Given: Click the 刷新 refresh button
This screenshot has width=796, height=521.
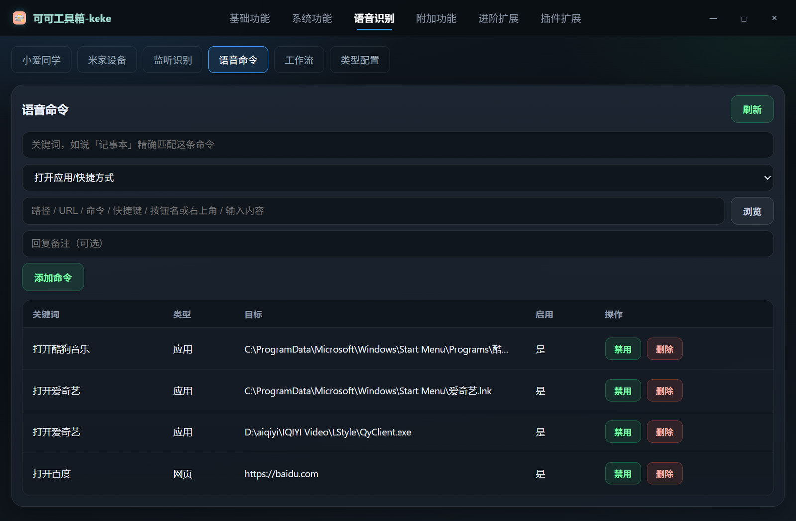Looking at the screenshot, I should 752,109.
